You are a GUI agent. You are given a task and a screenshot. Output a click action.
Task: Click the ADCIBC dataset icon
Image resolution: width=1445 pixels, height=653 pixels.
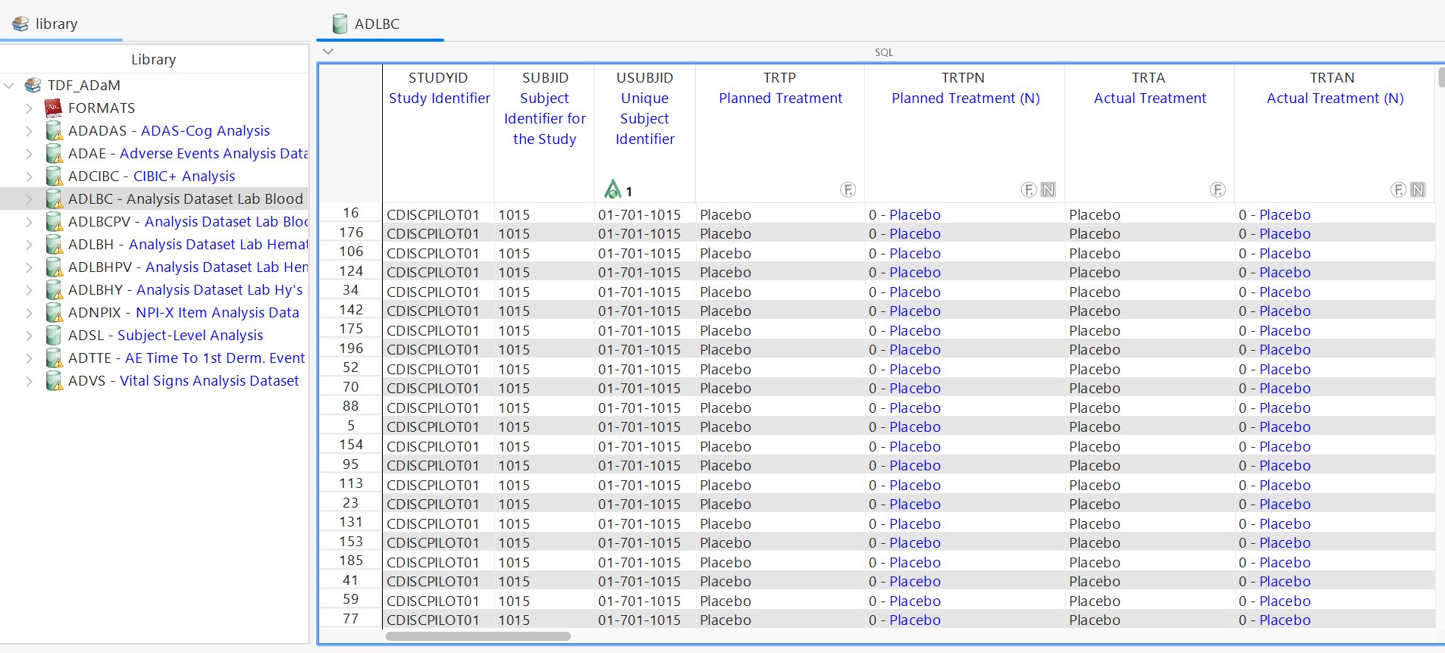click(x=54, y=176)
